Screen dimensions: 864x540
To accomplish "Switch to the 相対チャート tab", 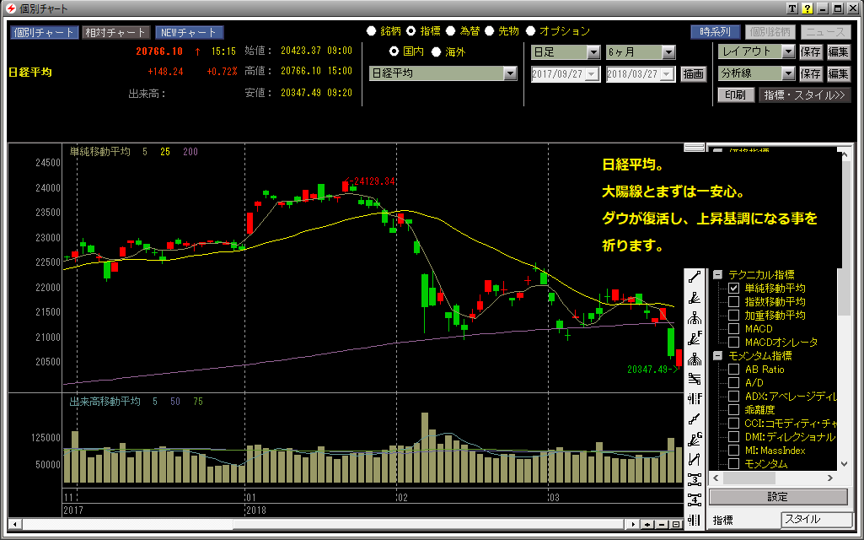I will click(115, 33).
